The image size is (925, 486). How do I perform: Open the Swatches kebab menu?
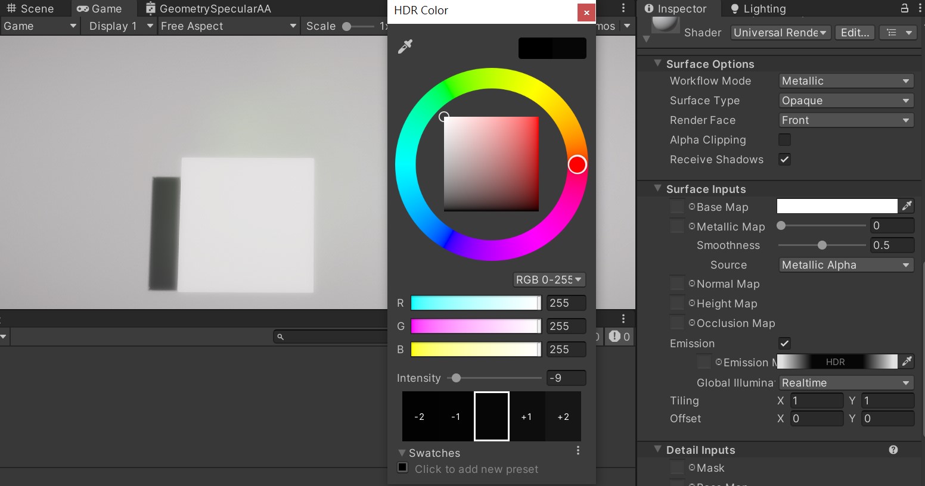coord(578,451)
